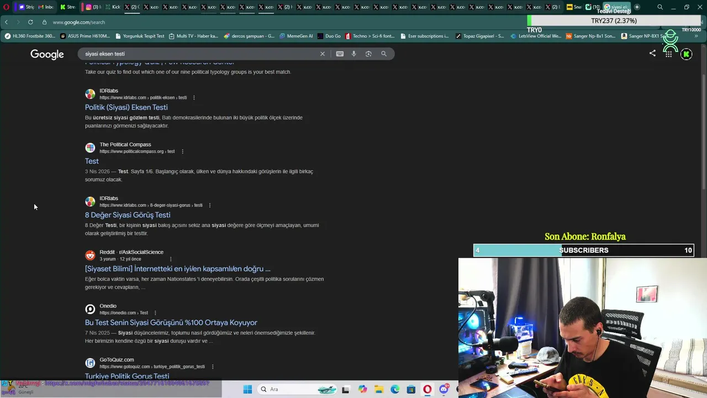Click the webcam overlay video

point(582,327)
